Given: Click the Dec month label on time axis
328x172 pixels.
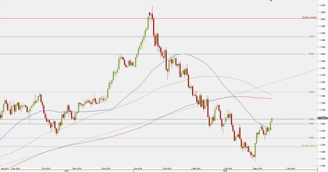Looking at the screenshot, I should (106, 168).
